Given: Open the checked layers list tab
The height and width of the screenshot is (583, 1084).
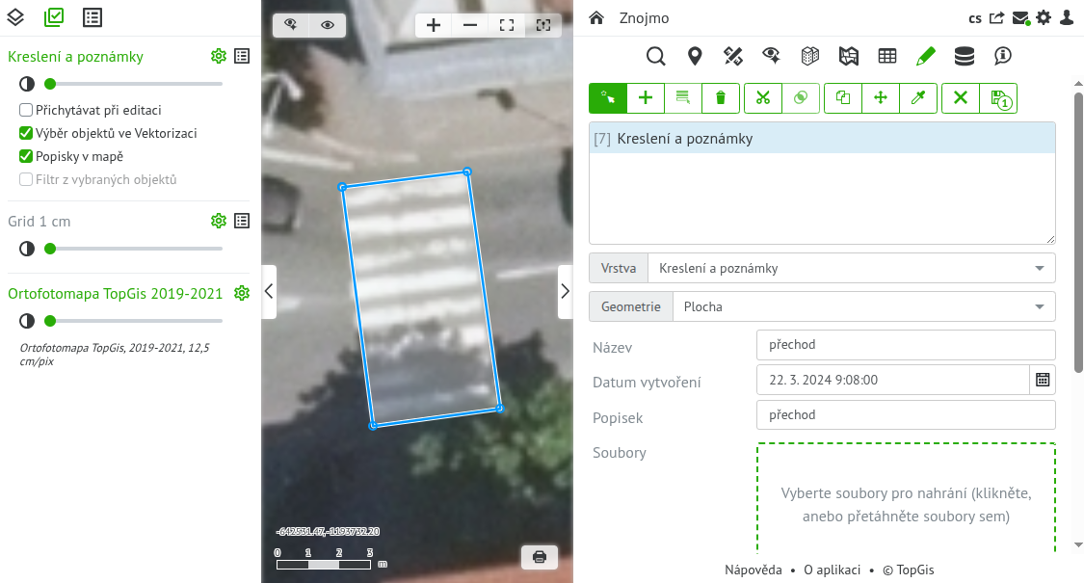Looking at the screenshot, I should pyautogui.click(x=54, y=17).
